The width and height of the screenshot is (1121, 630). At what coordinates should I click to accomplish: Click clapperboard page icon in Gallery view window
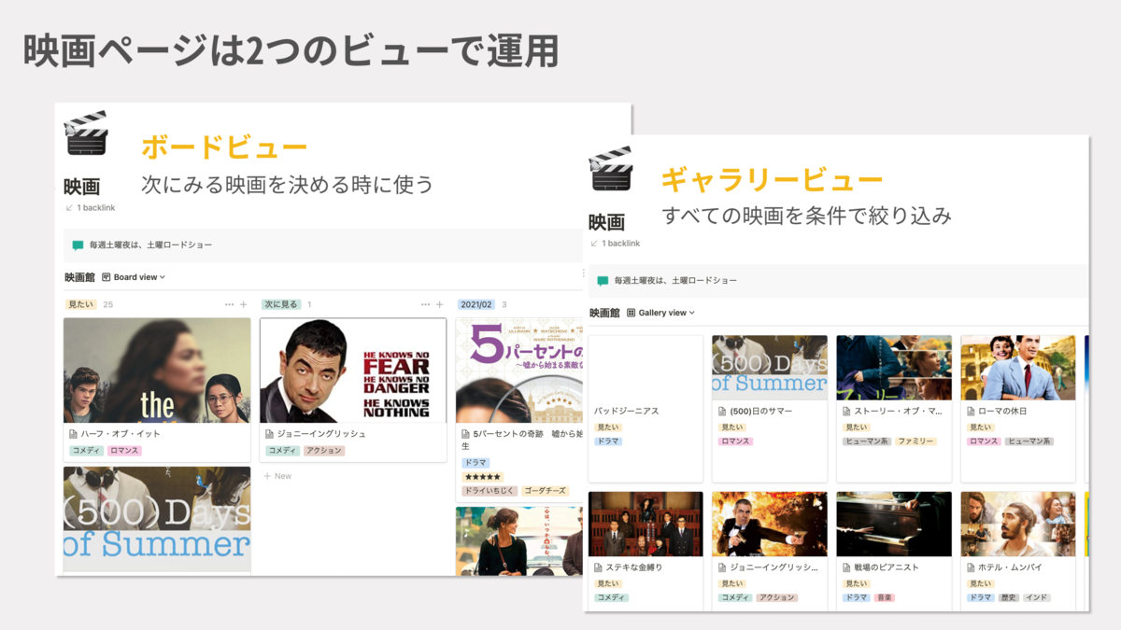pyautogui.click(x=611, y=170)
